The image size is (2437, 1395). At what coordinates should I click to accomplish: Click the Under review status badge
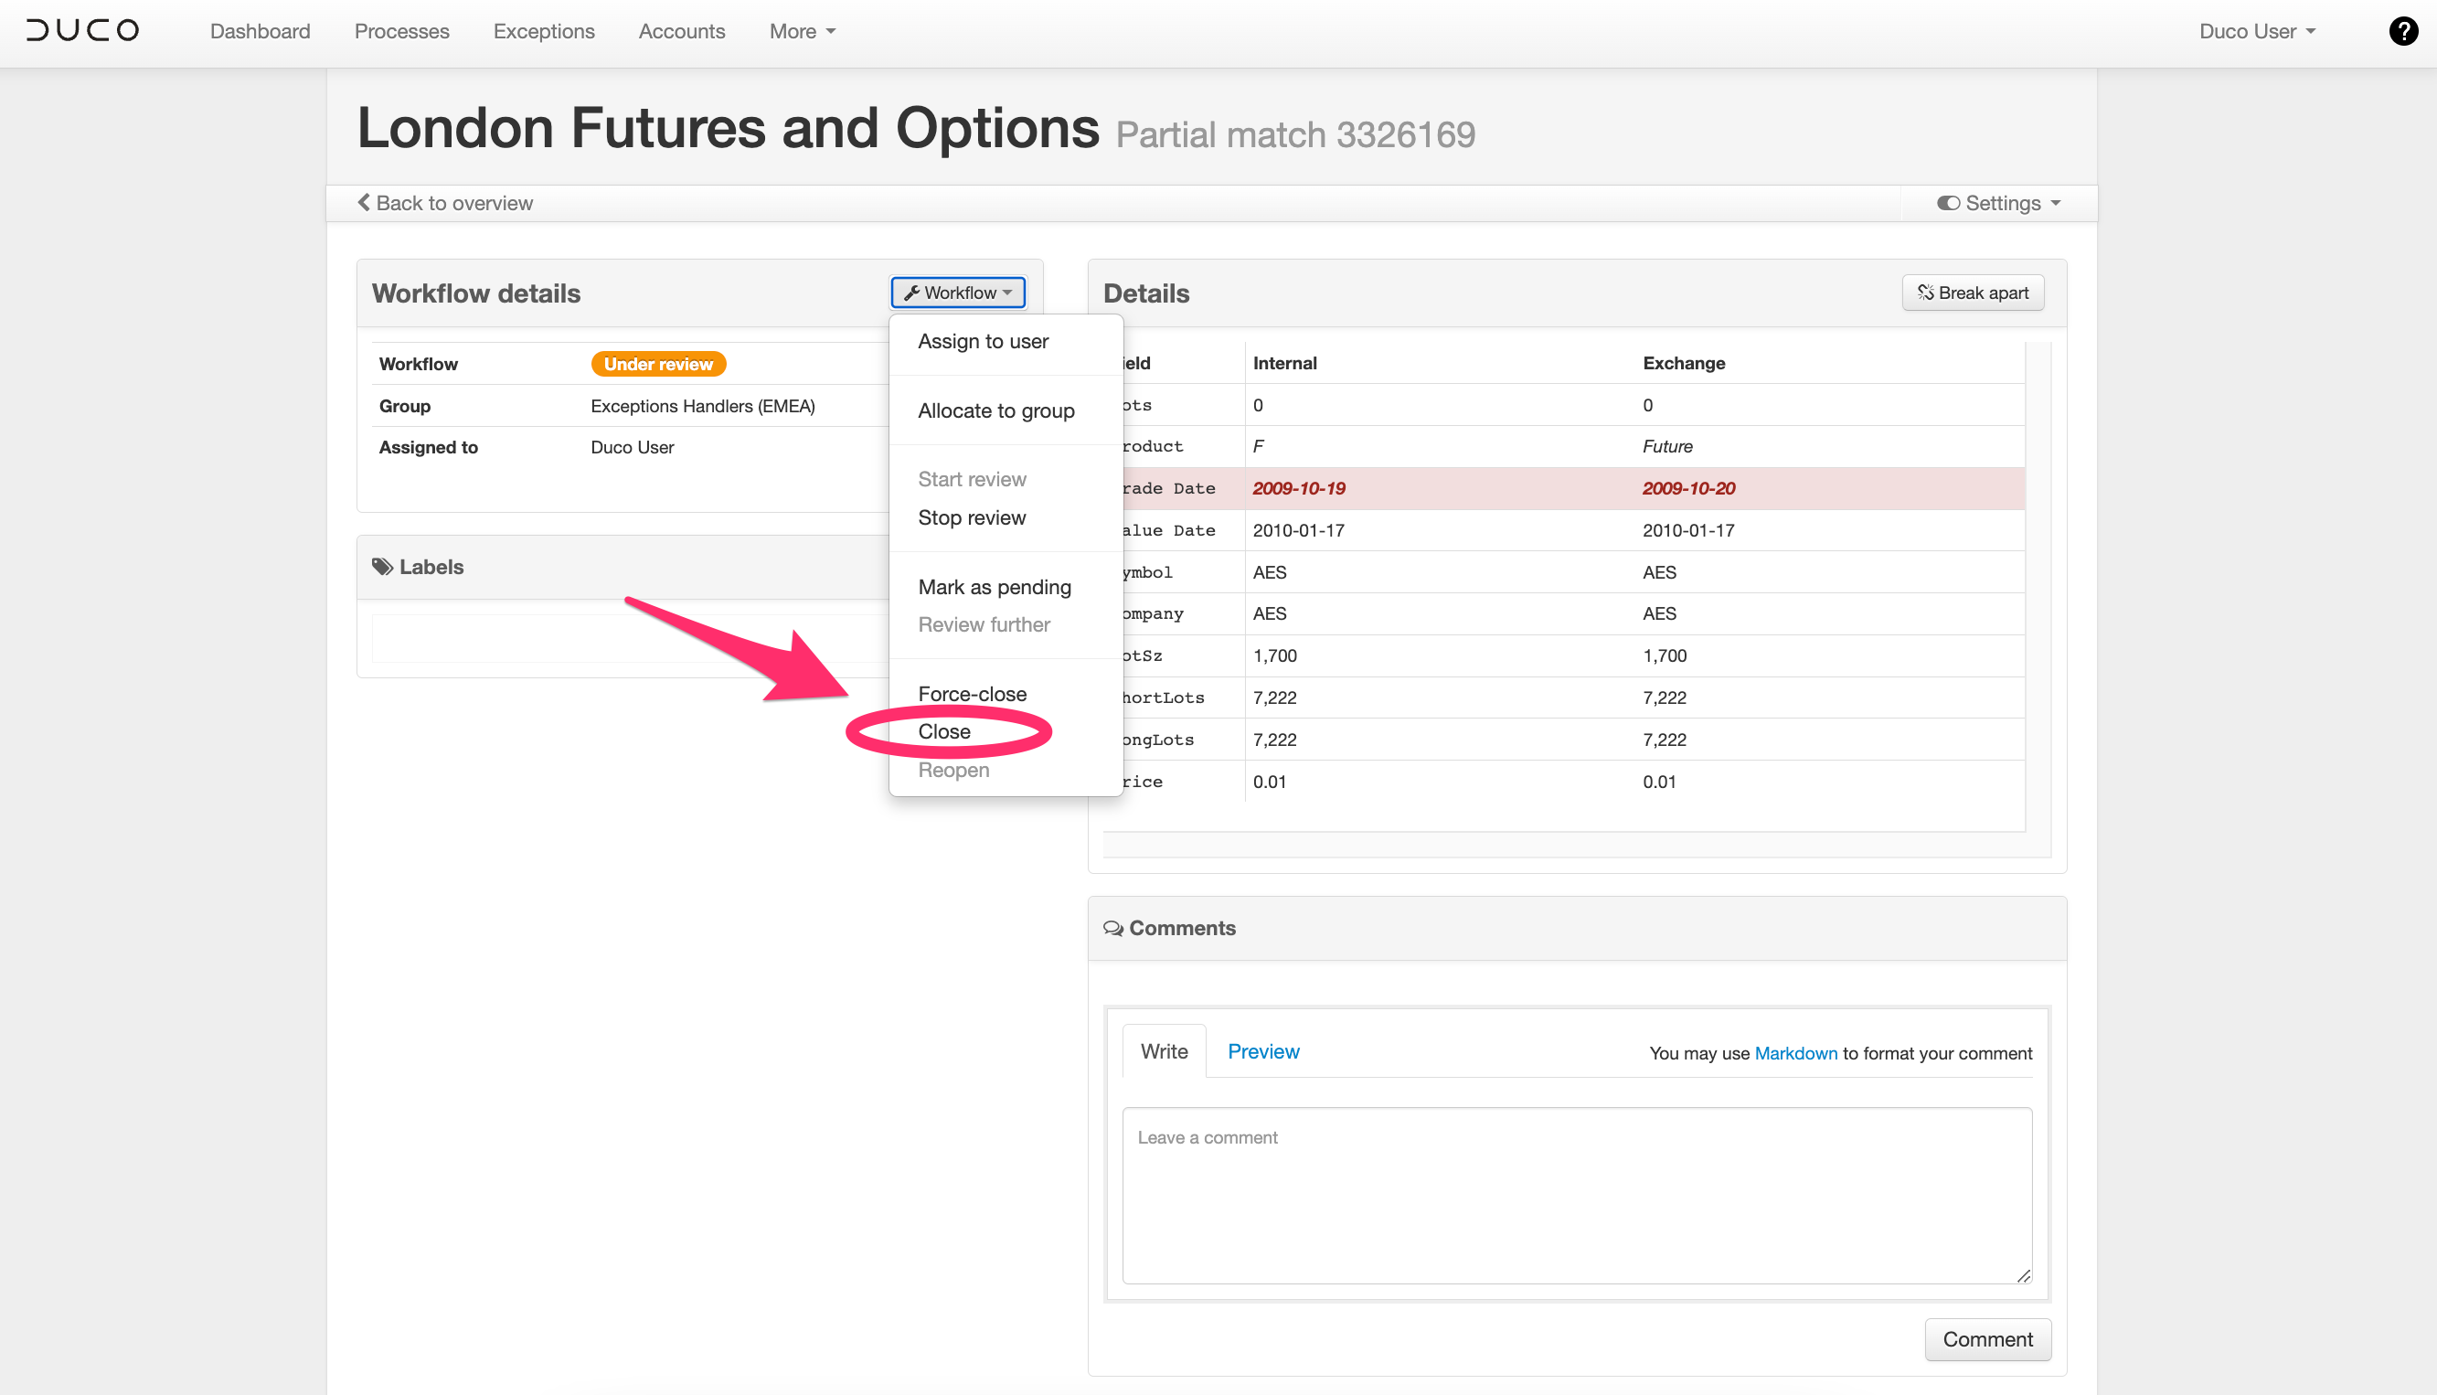click(x=658, y=364)
